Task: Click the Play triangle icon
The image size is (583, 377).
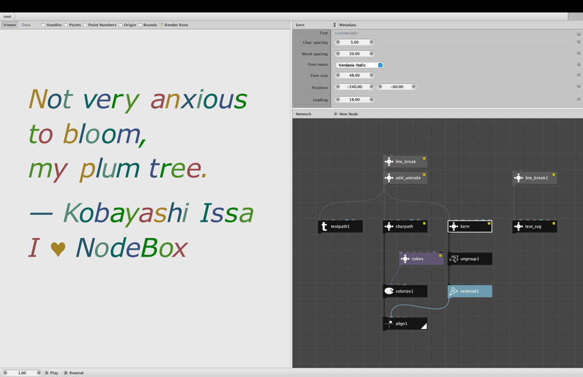Action: [x=47, y=372]
